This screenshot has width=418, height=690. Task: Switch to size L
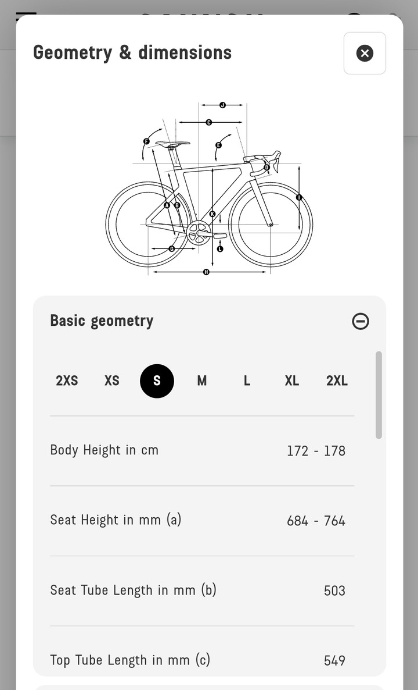click(247, 380)
